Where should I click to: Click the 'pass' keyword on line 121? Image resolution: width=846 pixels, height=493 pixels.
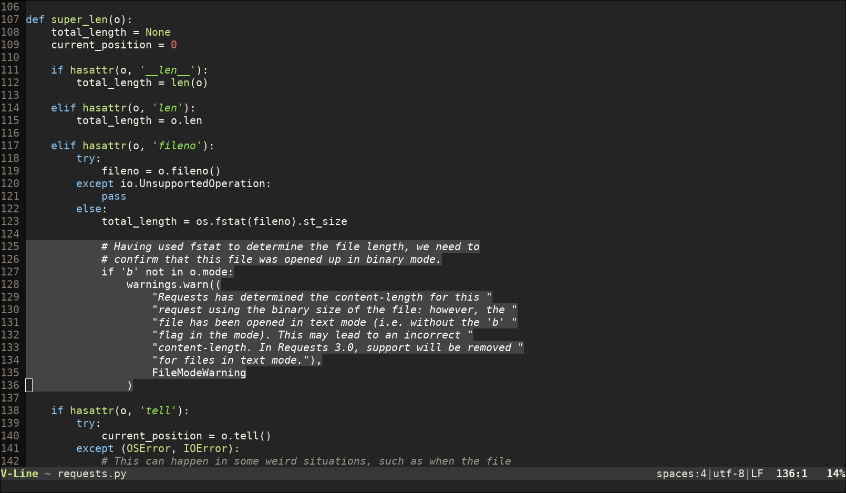[x=114, y=196]
